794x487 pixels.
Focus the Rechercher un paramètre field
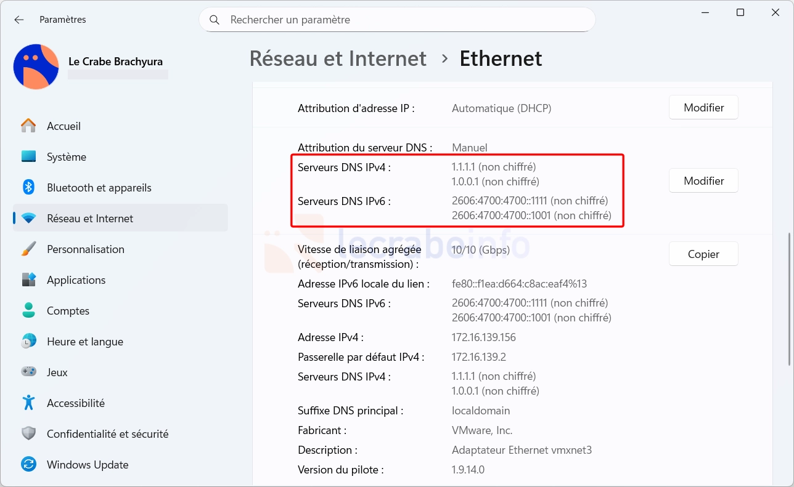[407, 20]
